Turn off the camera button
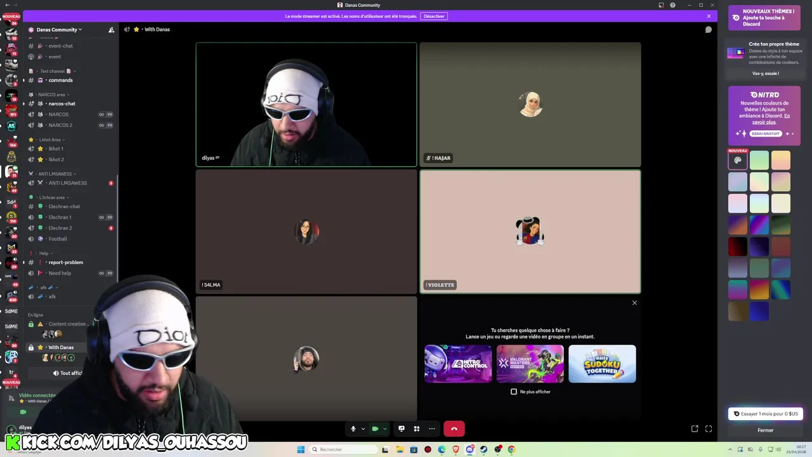The image size is (812, 457). [x=375, y=429]
